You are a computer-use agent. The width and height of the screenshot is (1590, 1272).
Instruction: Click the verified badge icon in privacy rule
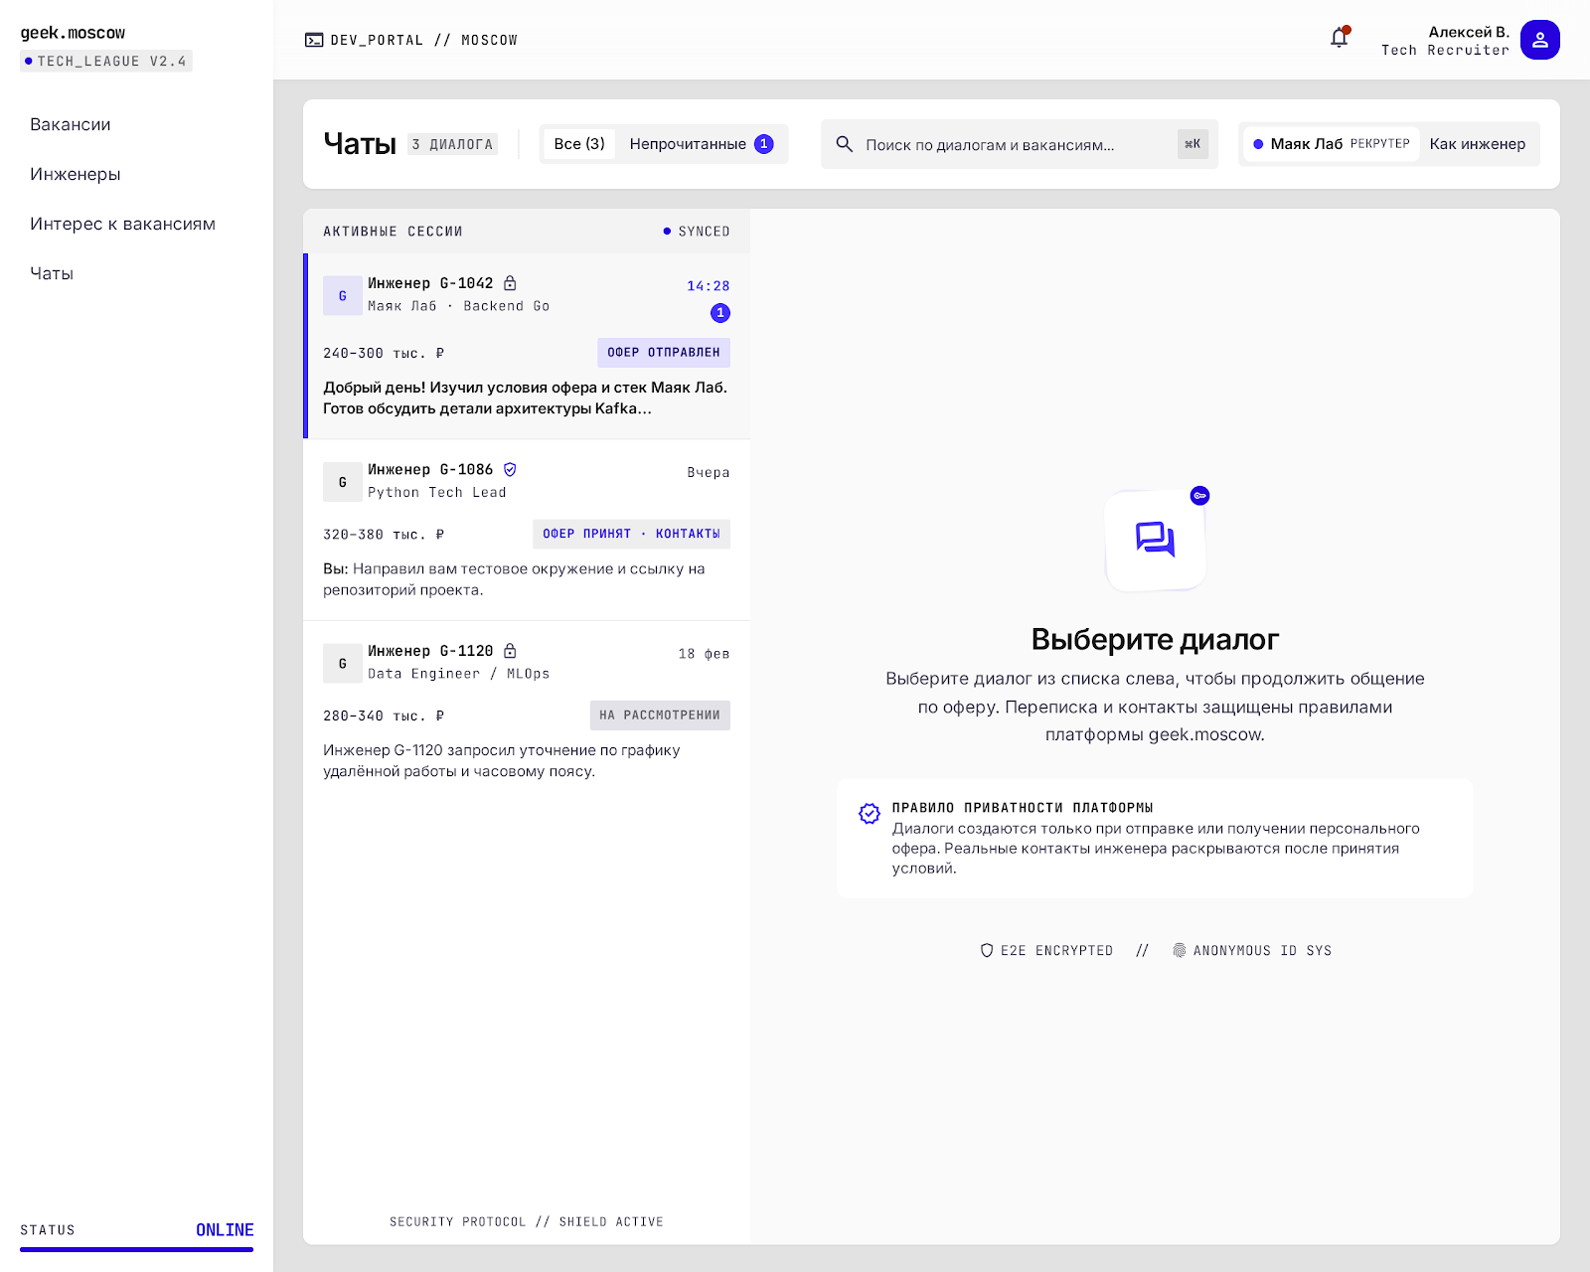tap(870, 814)
